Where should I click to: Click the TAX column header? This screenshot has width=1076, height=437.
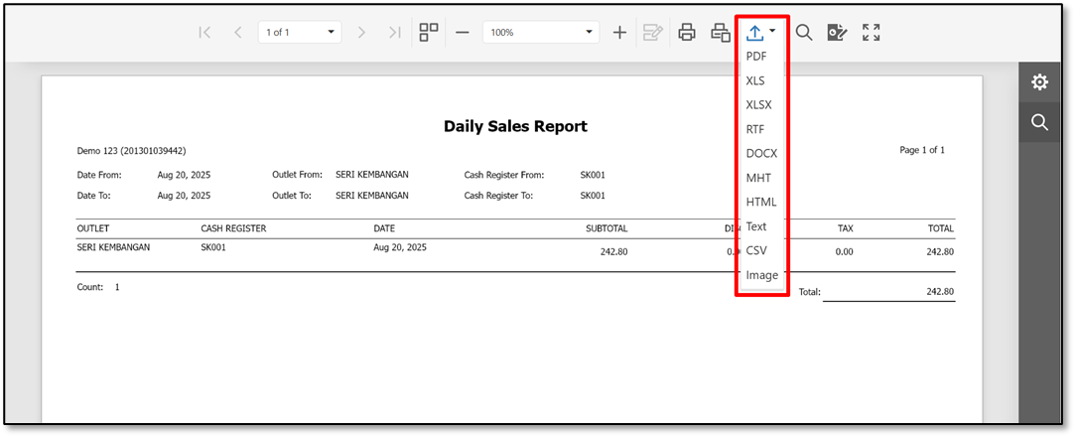click(x=846, y=228)
